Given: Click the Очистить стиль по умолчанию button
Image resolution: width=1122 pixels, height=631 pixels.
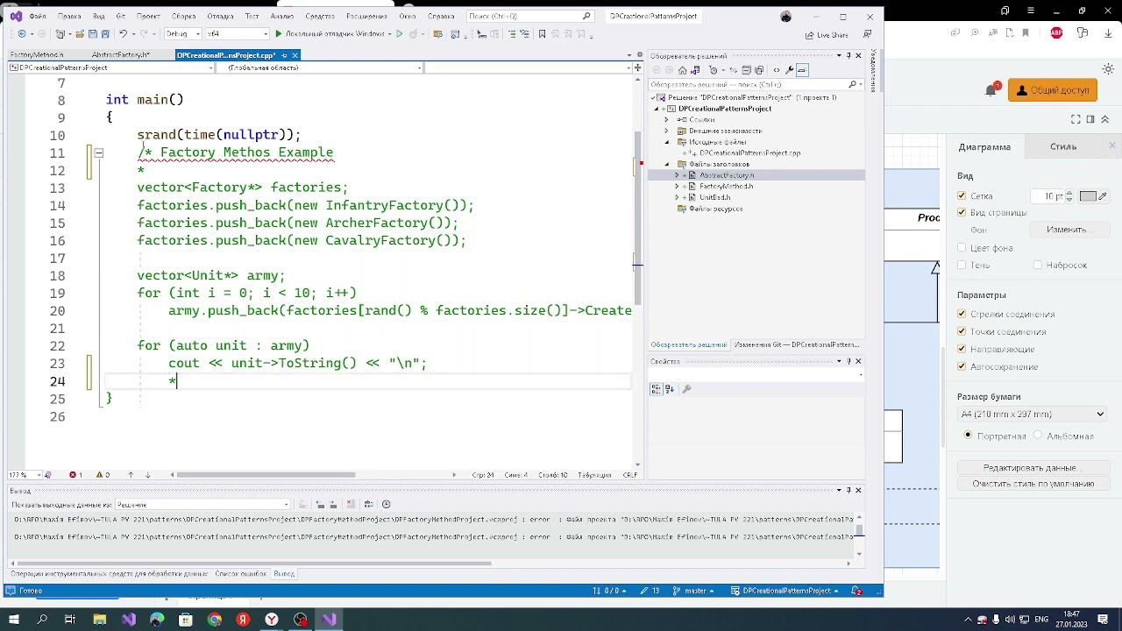Looking at the screenshot, I should 1033,484.
